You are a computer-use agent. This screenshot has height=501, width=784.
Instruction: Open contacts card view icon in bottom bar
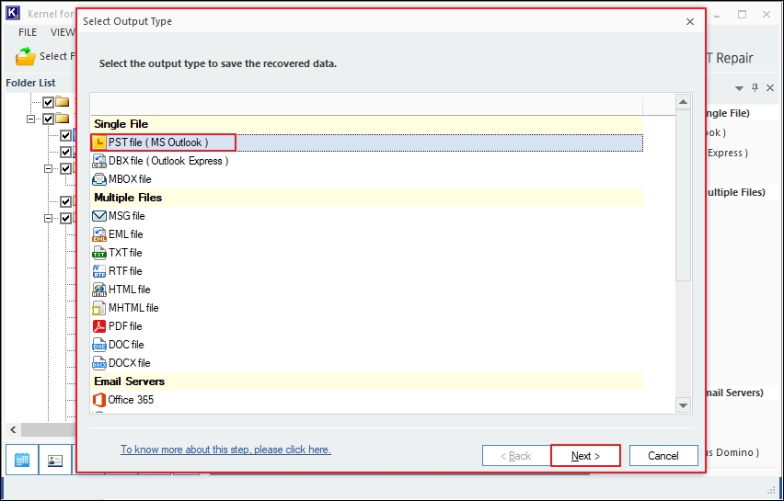(x=55, y=460)
